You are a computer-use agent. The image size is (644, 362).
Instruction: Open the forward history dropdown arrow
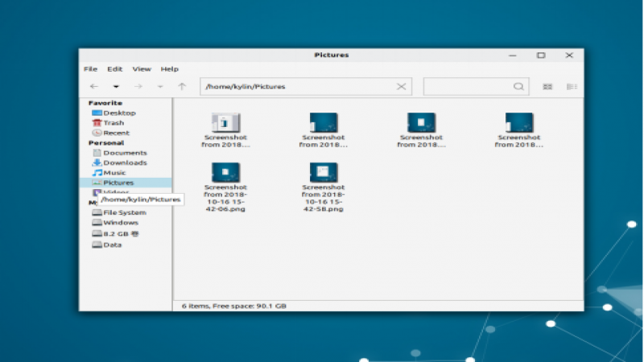pyautogui.click(x=160, y=86)
